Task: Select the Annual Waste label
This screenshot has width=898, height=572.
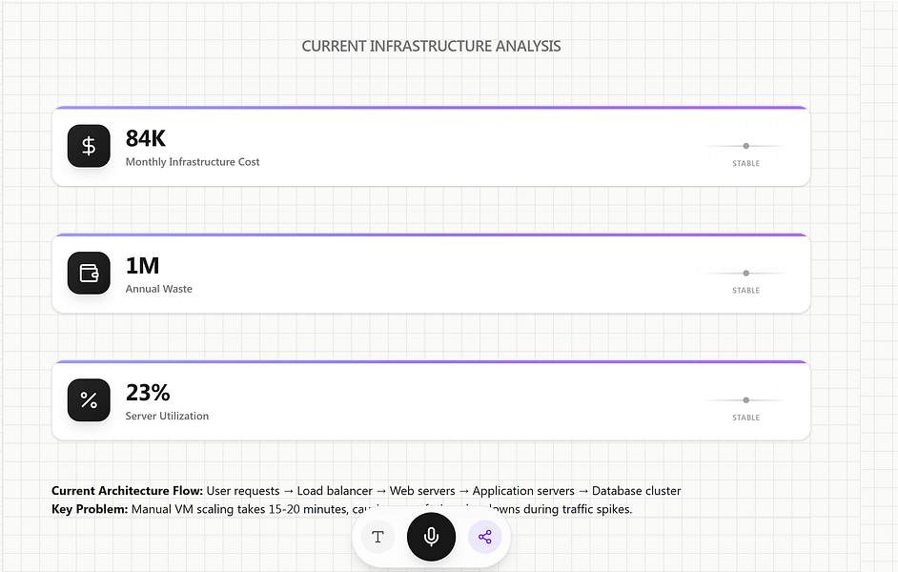Action: tap(159, 289)
